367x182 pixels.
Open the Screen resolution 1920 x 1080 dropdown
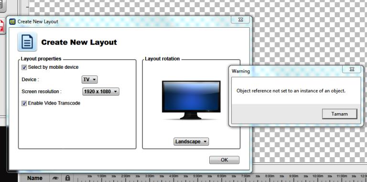click(101, 91)
